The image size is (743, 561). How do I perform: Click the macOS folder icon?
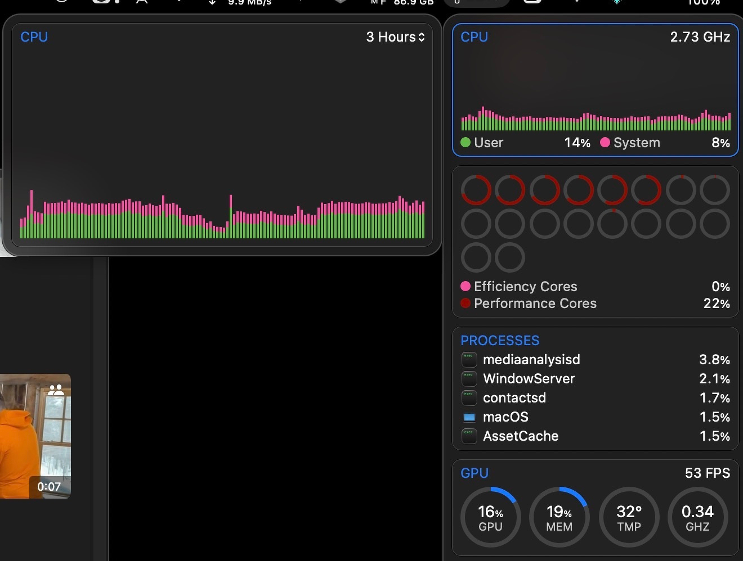point(469,417)
